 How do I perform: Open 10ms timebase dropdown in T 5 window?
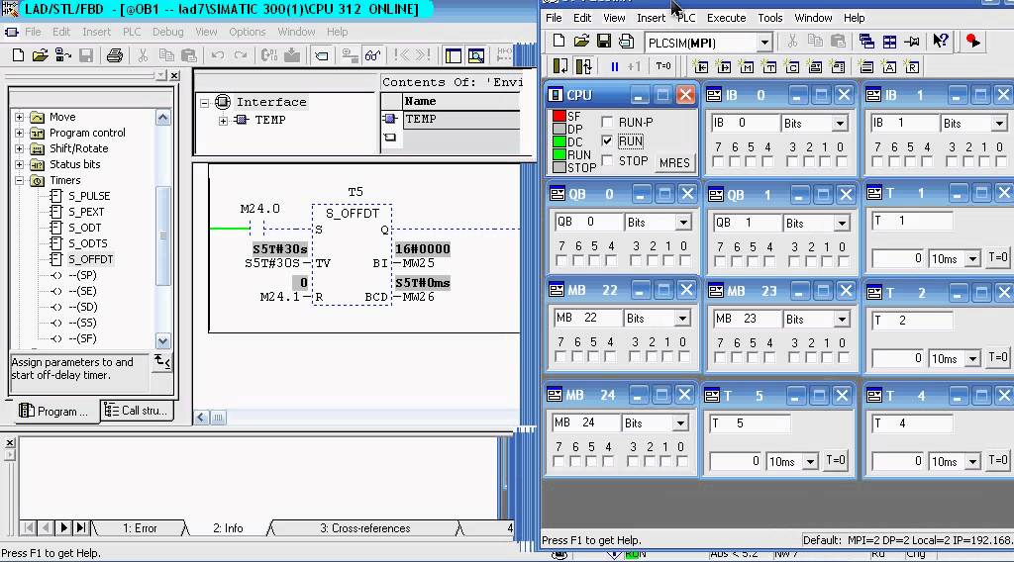click(810, 462)
